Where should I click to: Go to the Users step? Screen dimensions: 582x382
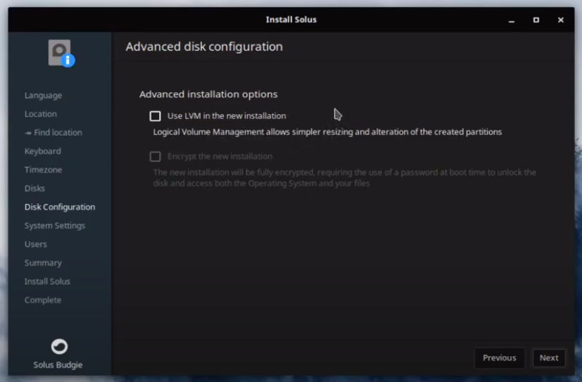pos(36,244)
